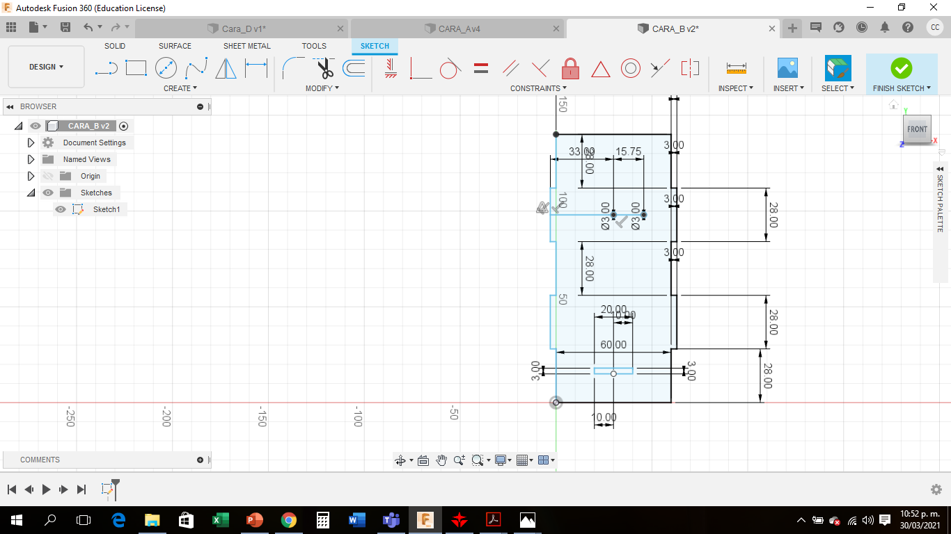Apply the Fix/Unfix lock constraint
The width and height of the screenshot is (951, 534).
point(570,68)
